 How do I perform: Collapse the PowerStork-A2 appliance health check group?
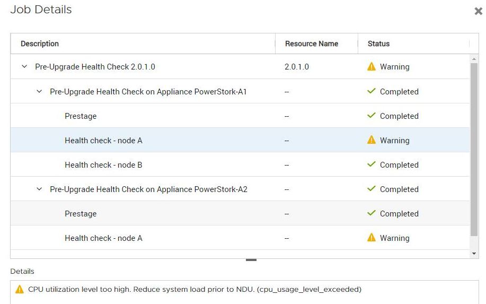click(39, 189)
